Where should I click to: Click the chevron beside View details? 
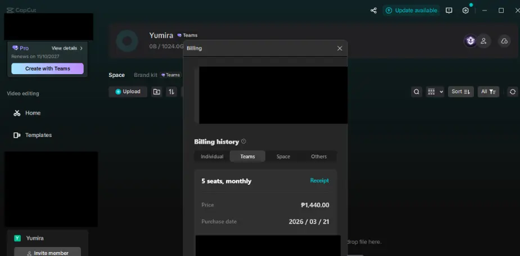[81, 48]
